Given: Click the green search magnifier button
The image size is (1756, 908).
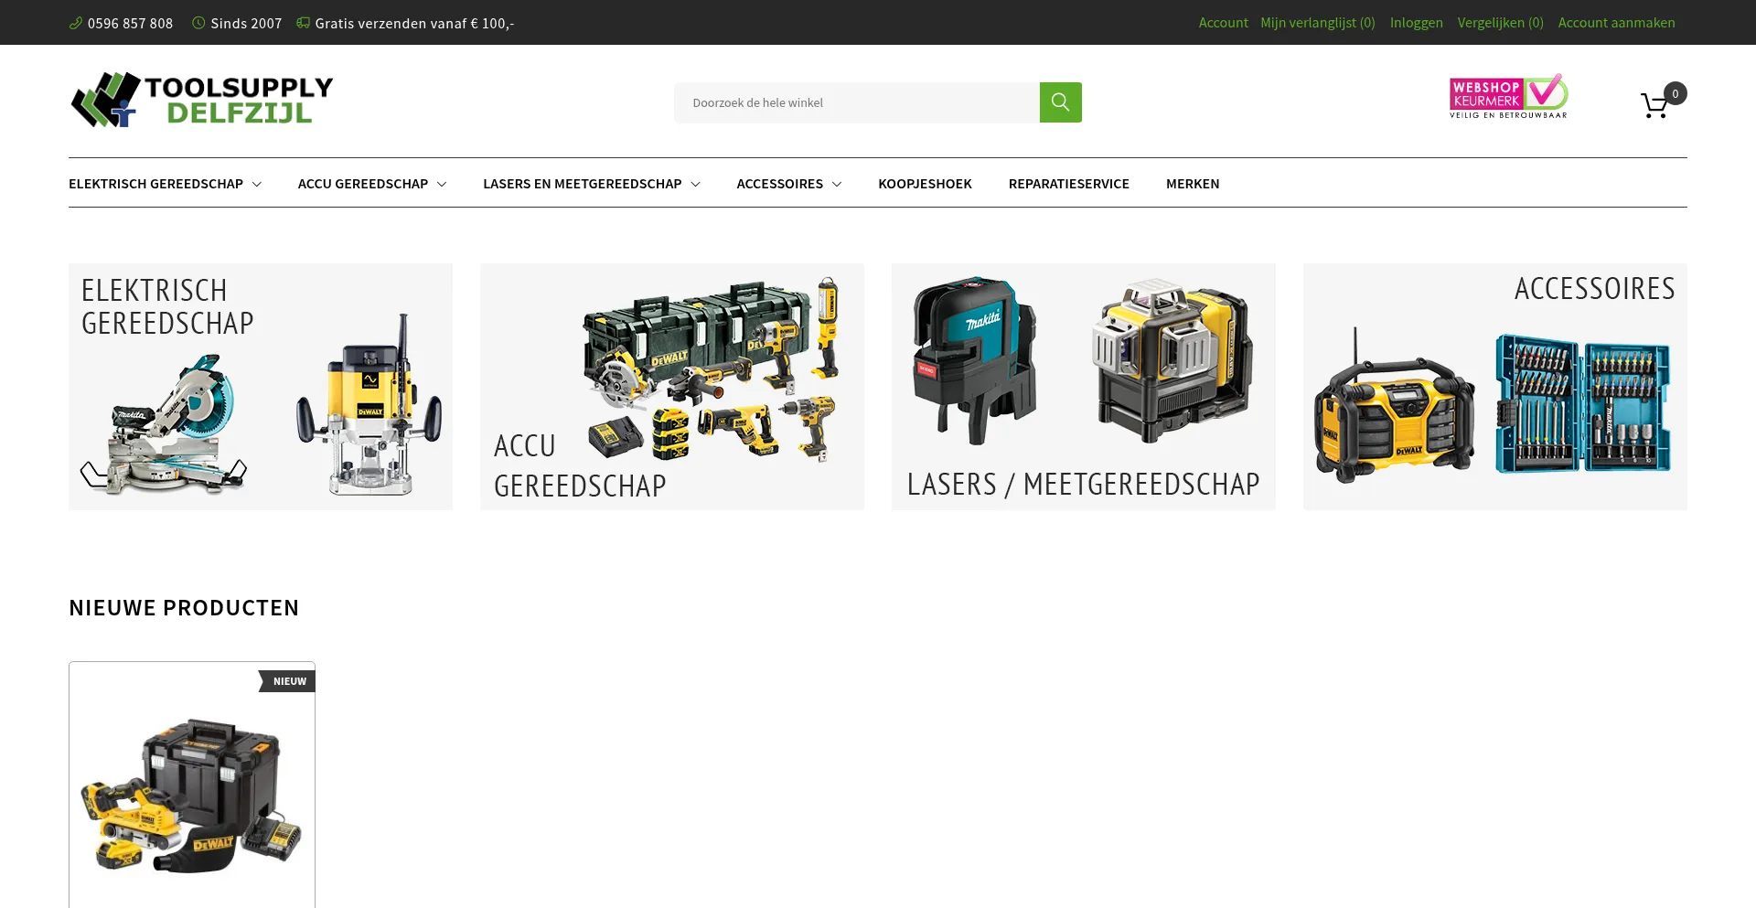Looking at the screenshot, I should point(1060,102).
